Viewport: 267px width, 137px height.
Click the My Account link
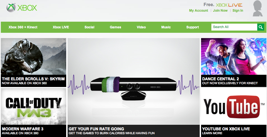point(198,11)
